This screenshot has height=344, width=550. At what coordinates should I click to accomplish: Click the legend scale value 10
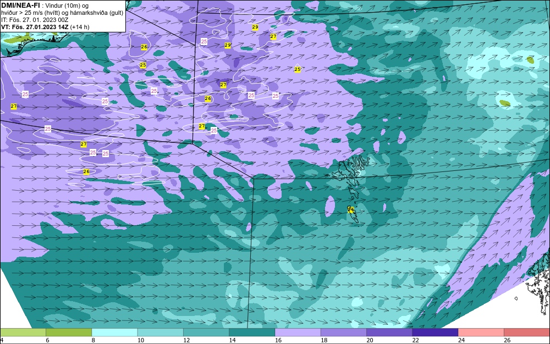(141, 340)
